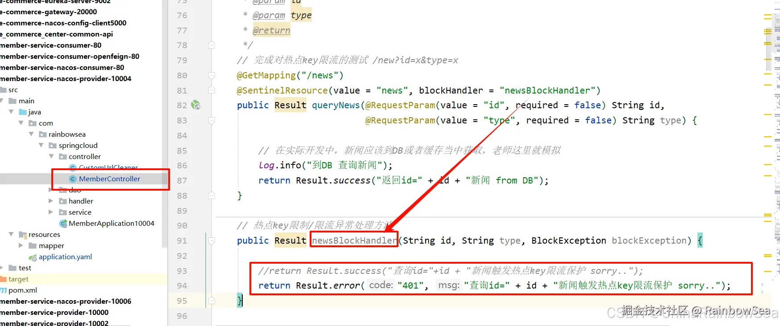Fold newsBlockHandler method at line 91

pyautogui.click(x=212, y=240)
